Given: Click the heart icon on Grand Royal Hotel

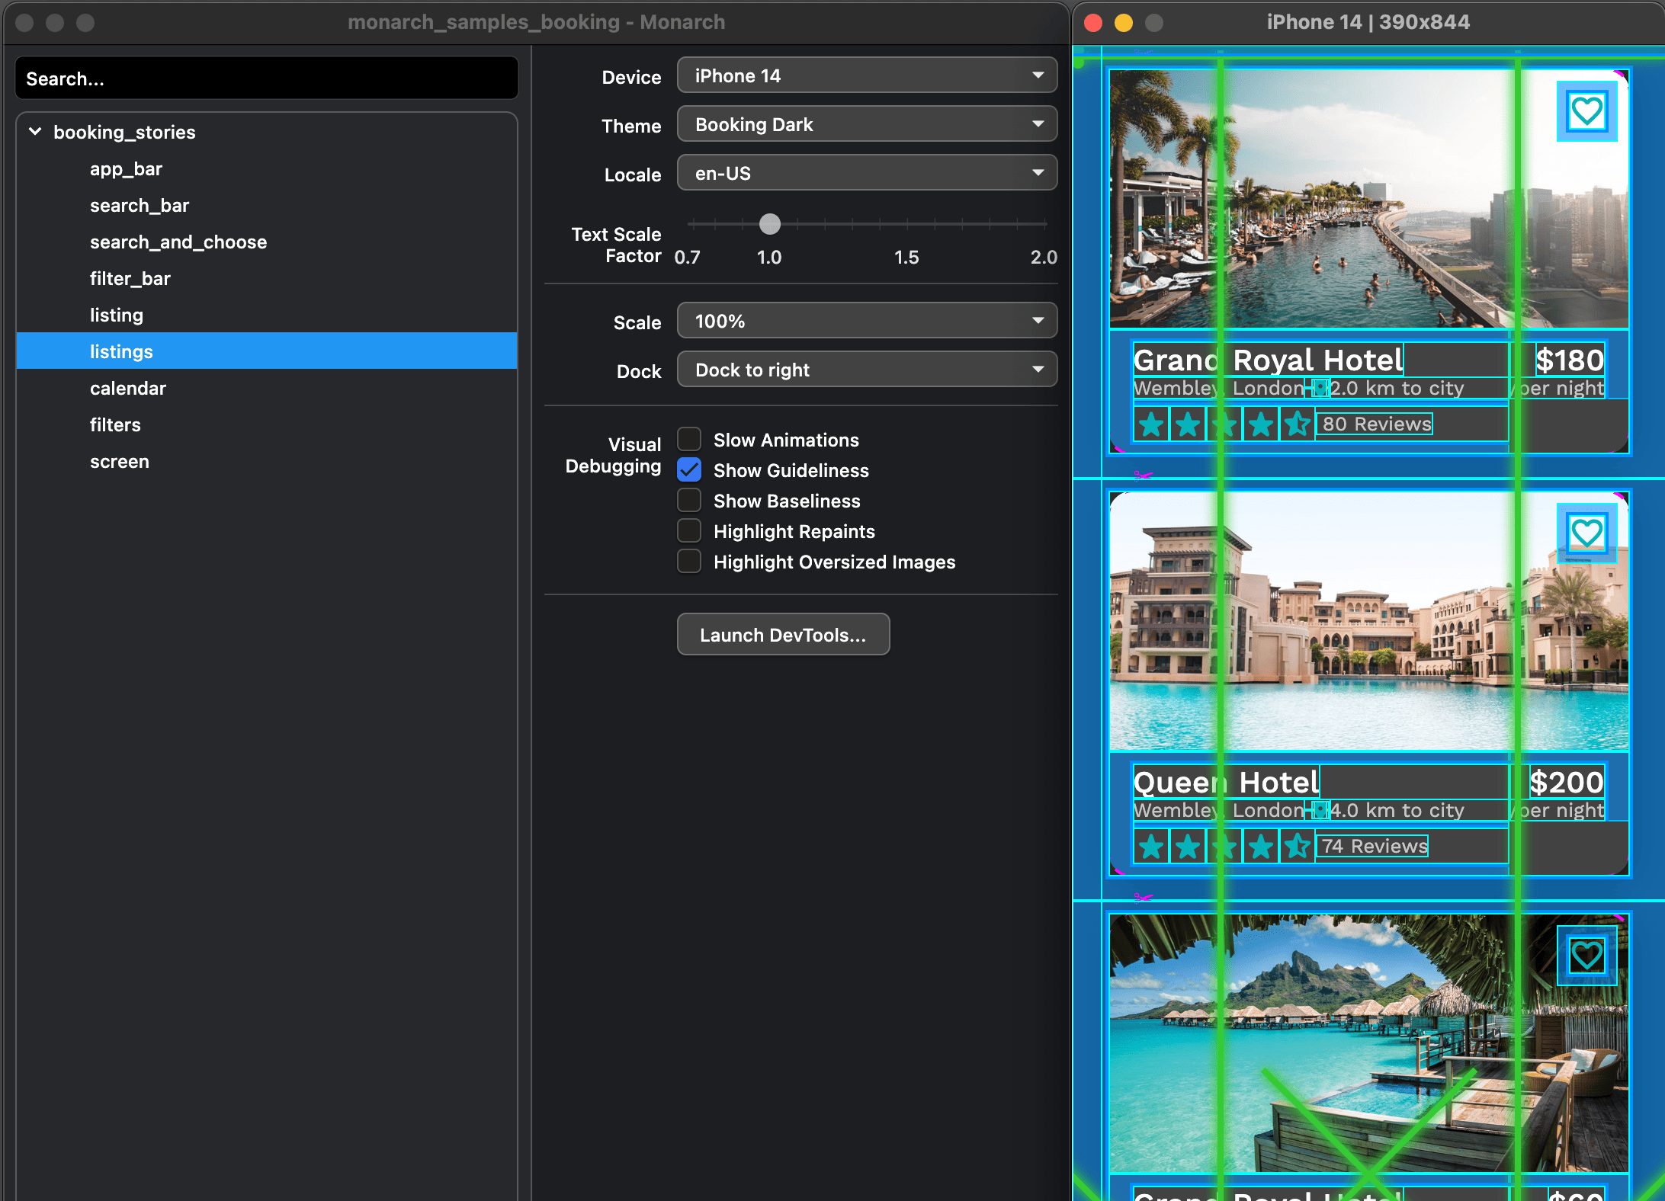Looking at the screenshot, I should tap(1586, 112).
